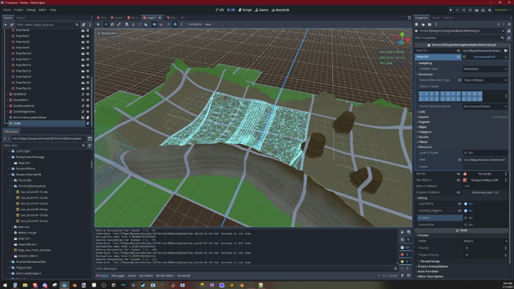Click the load resource folder icon beside Data Dir
This screenshot has width=514, height=289.
[506, 50]
